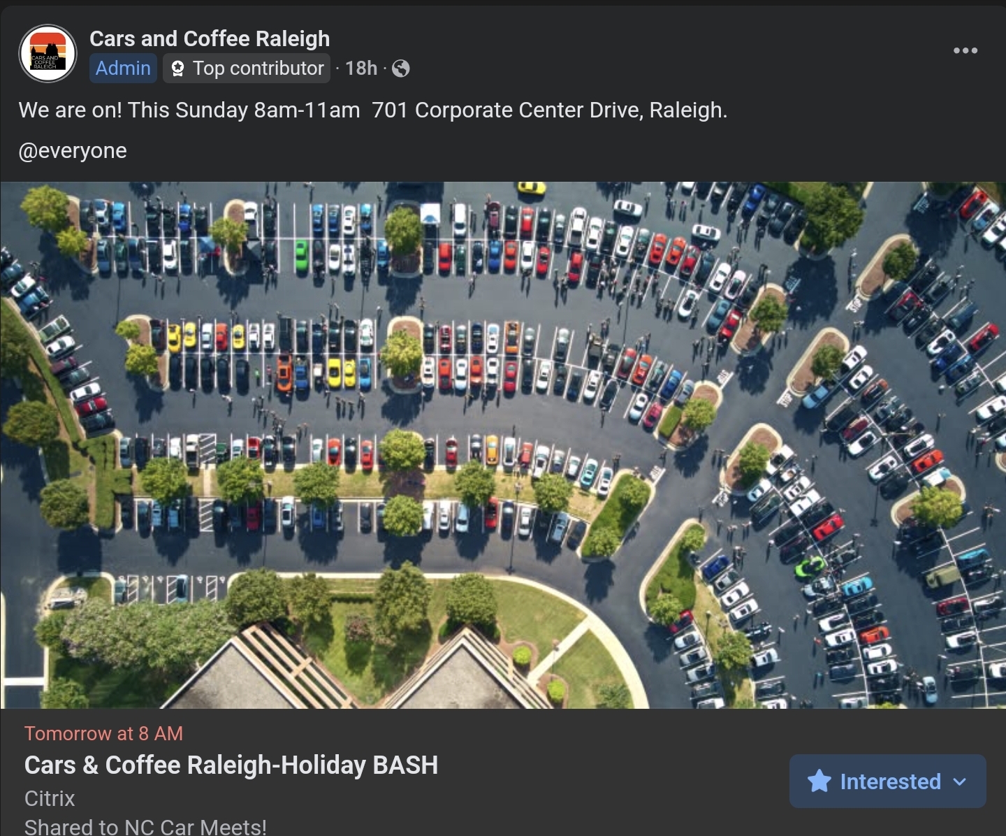Image resolution: width=1006 pixels, height=836 pixels.
Task: Click the Citrix event location
Action: (50, 798)
